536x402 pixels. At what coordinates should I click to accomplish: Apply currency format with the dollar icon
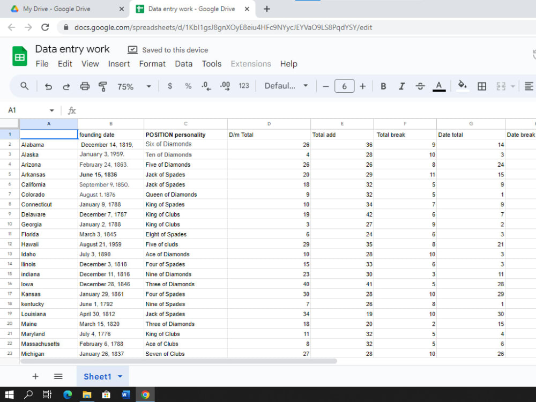169,86
